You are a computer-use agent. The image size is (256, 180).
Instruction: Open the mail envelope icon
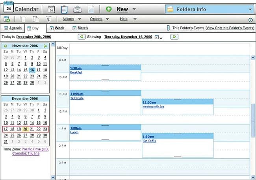point(78,9)
